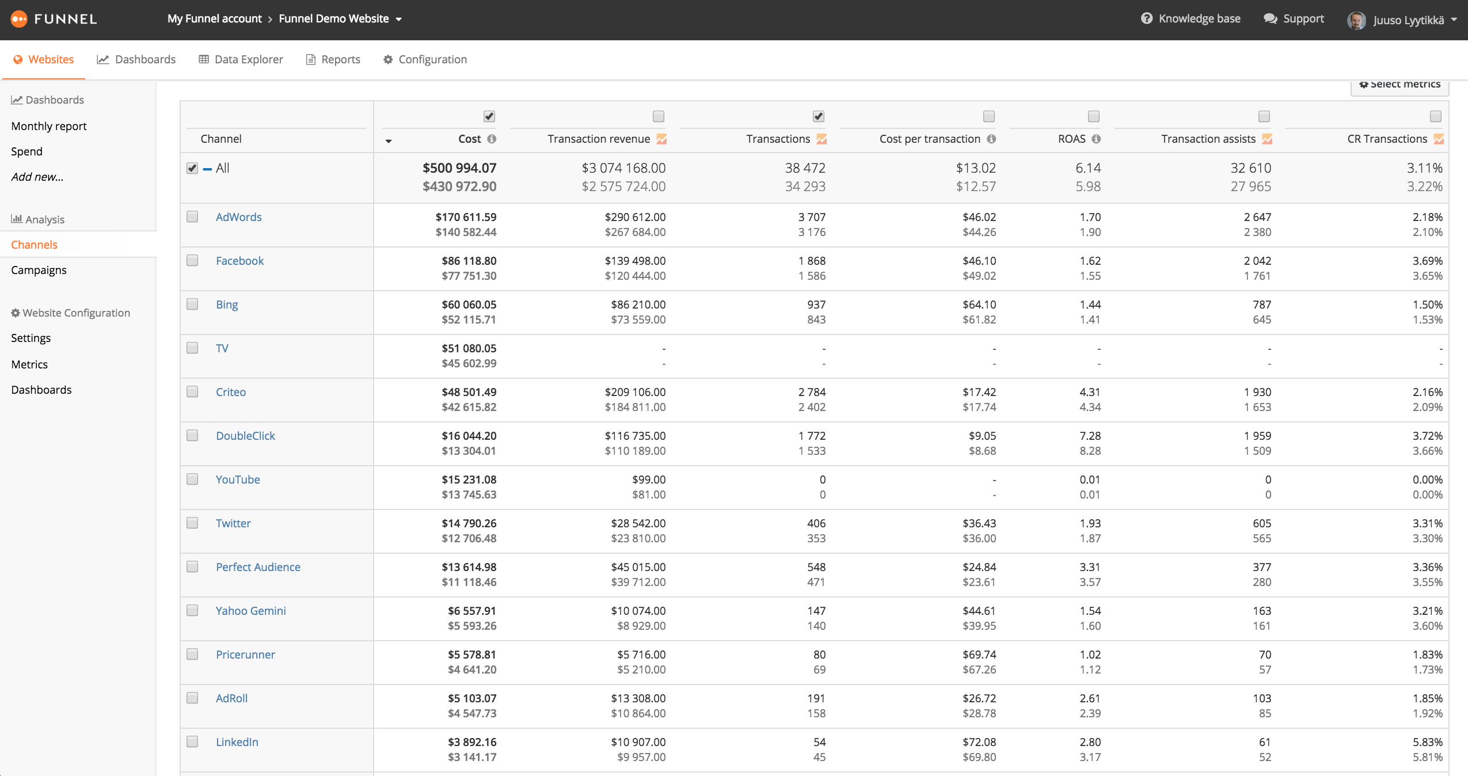The image size is (1468, 776).
Task: Click the info icon next to Cost
Action: click(492, 139)
